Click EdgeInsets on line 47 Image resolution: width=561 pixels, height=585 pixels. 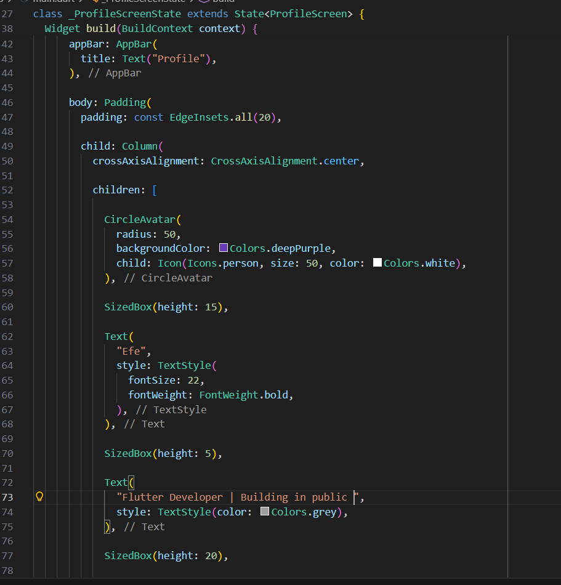(199, 117)
